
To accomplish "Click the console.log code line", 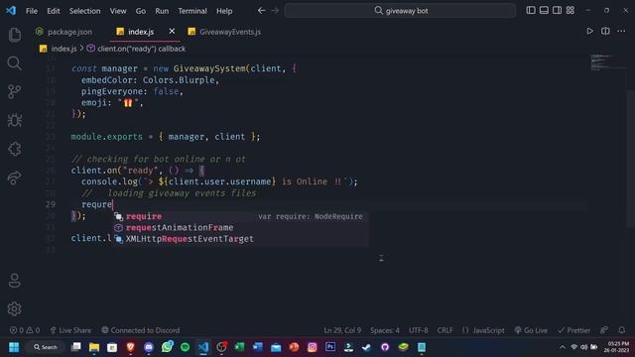I will coord(219,181).
